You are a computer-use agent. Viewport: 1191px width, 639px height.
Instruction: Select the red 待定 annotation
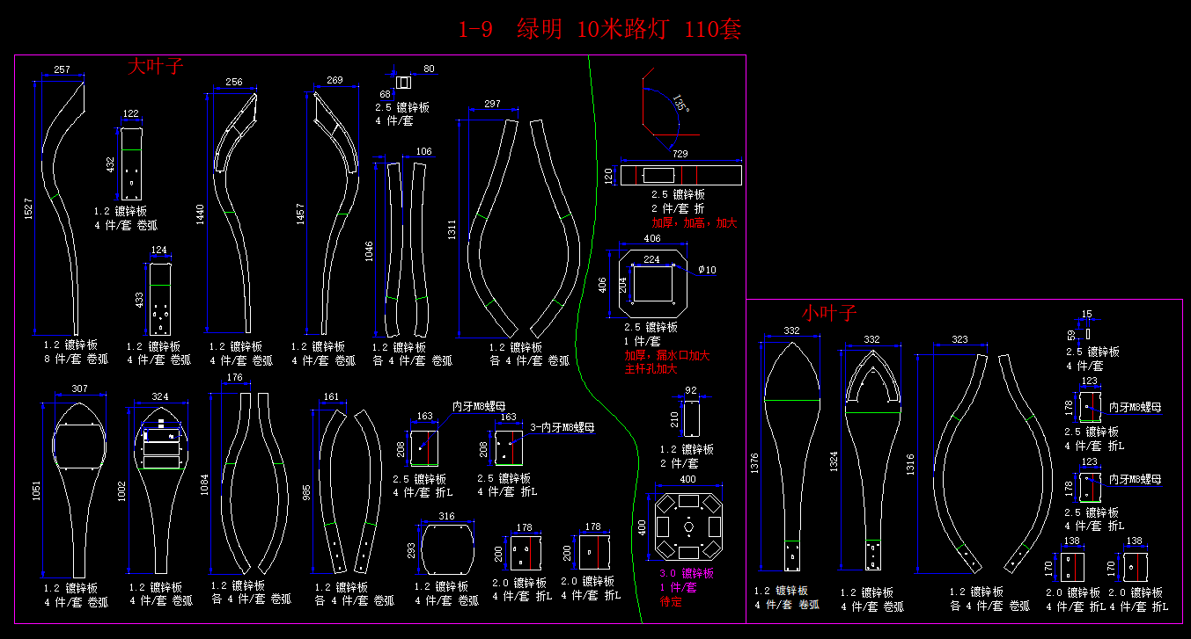(x=671, y=601)
